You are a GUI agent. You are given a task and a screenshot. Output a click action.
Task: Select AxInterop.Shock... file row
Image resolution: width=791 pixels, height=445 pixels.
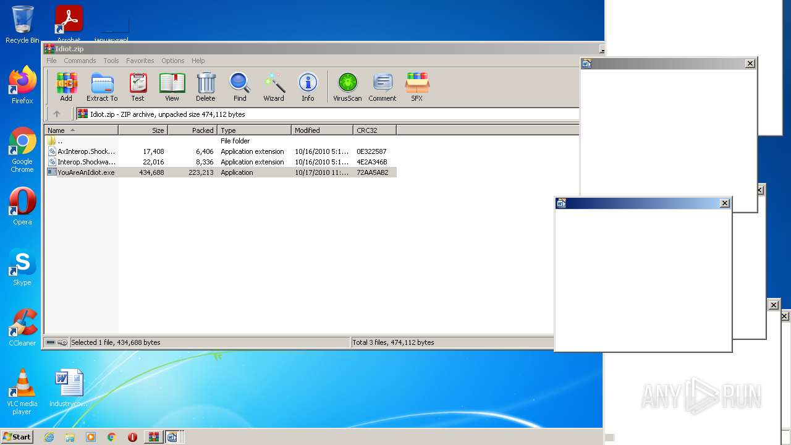pyautogui.click(x=221, y=151)
